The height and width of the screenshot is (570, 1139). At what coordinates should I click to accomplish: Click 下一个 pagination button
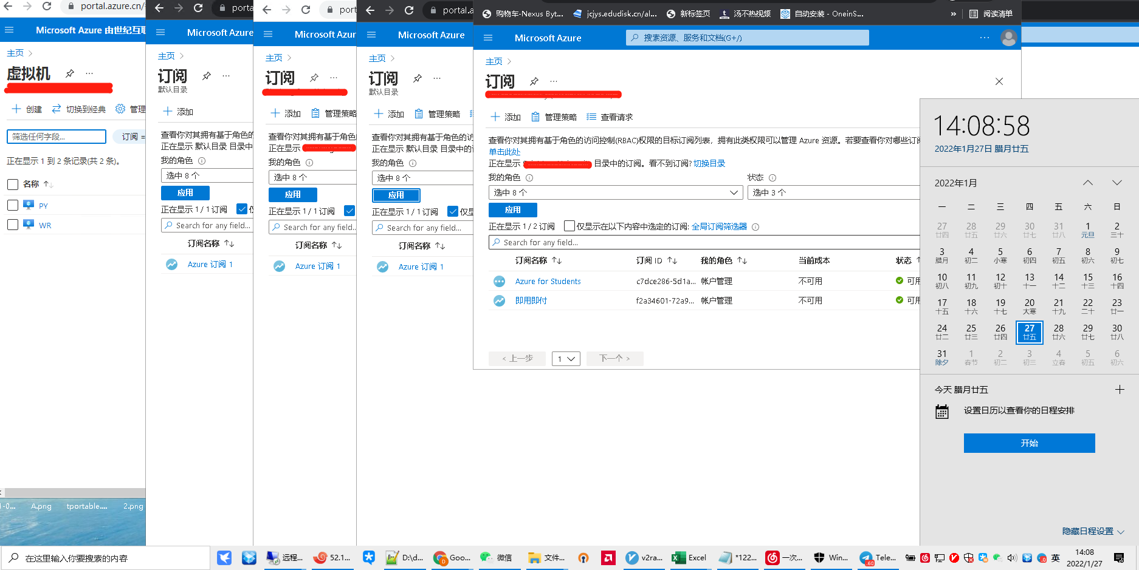(x=614, y=359)
